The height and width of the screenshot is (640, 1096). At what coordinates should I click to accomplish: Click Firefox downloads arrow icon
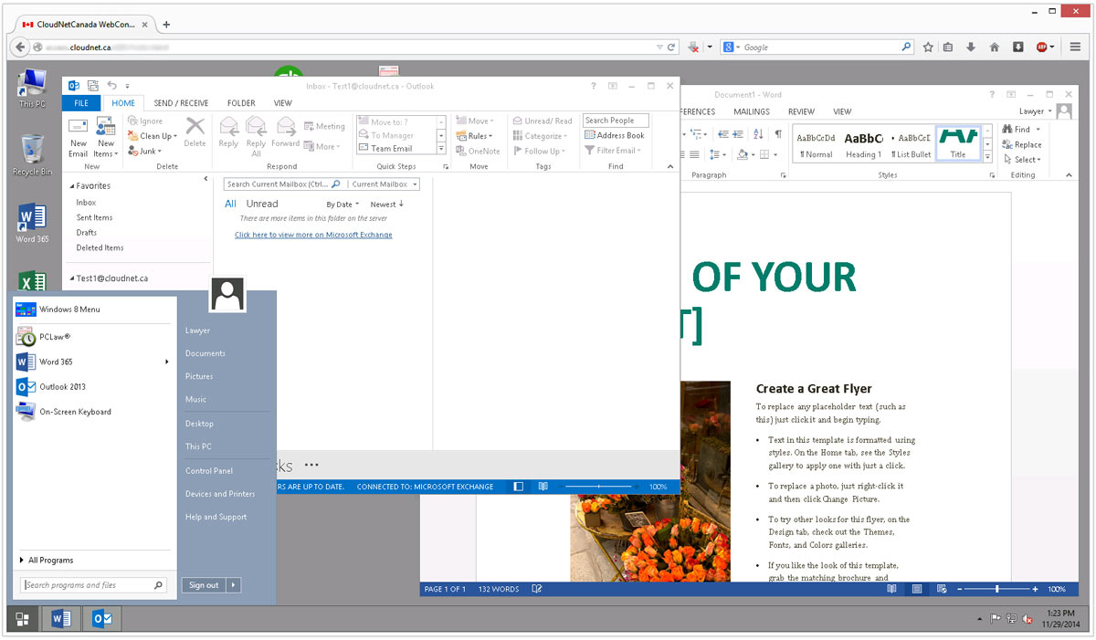(x=971, y=47)
